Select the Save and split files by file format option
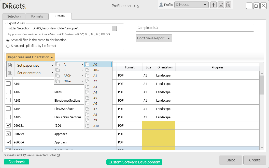The height and width of the screenshot is (168, 269). point(8,45)
